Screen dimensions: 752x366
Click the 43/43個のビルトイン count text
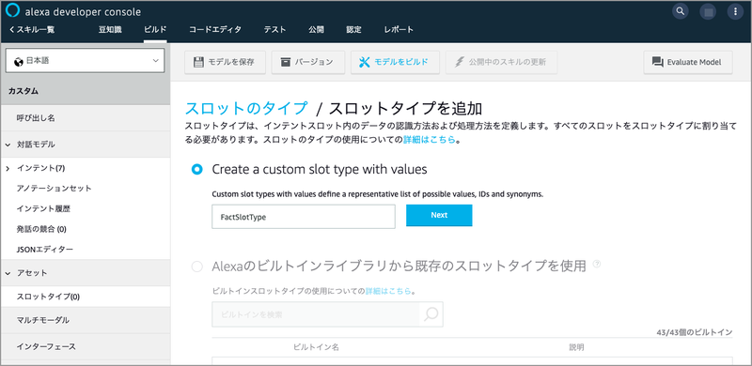[695, 332]
